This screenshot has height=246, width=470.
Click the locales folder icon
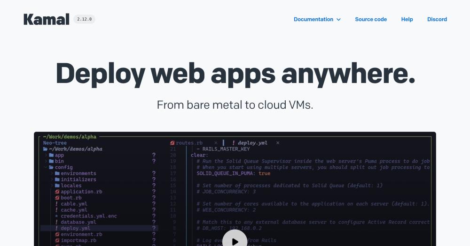click(57, 186)
